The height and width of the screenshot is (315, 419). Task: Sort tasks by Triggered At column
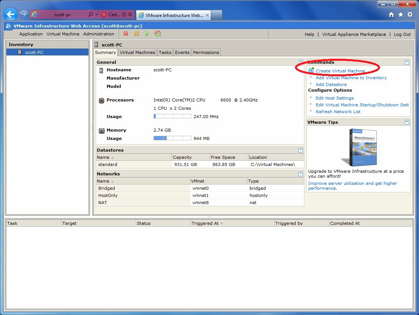click(232, 223)
